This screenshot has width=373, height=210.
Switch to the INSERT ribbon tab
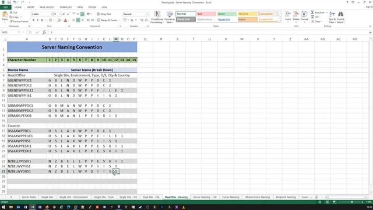pos(30,8)
